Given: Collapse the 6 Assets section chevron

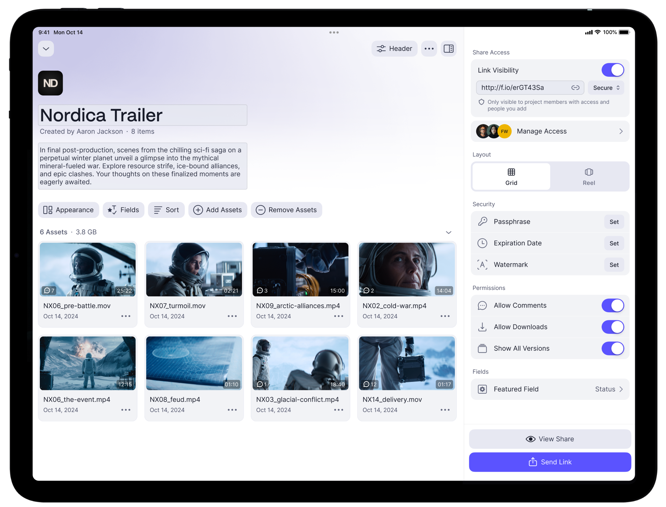Looking at the screenshot, I should [448, 232].
